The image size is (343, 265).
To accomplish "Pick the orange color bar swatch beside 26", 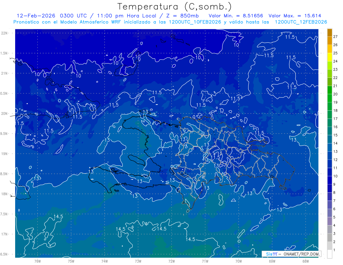I will (x=330, y=41).
